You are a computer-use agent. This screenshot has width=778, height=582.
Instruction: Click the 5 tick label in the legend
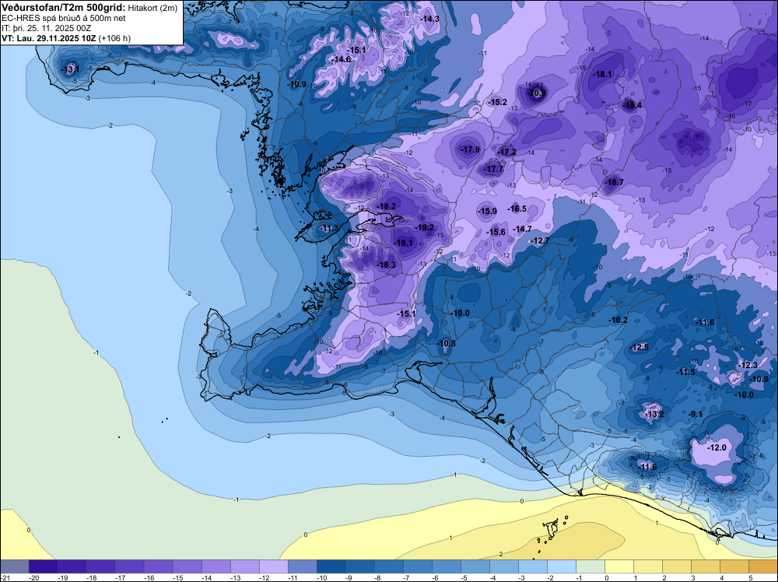pyautogui.click(x=751, y=577)
